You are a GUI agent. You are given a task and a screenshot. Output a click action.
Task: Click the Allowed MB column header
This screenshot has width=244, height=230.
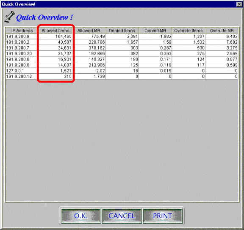[x=89, y=30]
